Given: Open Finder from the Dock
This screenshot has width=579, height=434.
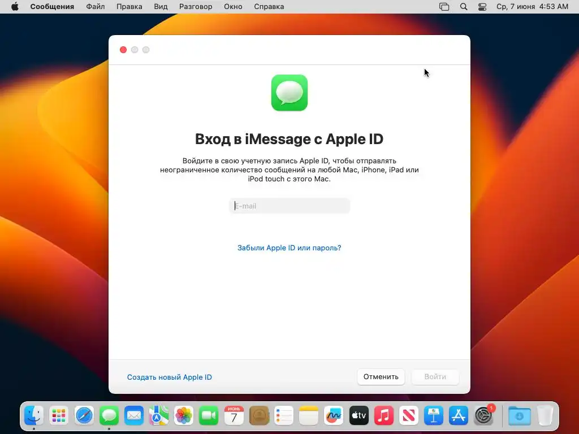Looking at the screenshot, I should (x=34, y=415).
